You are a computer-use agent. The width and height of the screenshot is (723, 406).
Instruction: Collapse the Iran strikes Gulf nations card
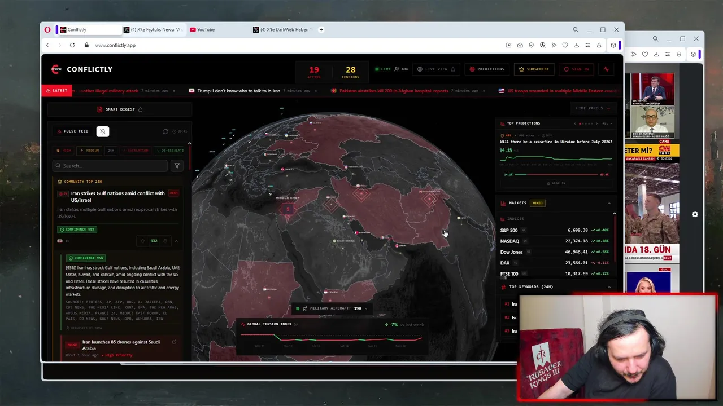click(x=176, y=241)
